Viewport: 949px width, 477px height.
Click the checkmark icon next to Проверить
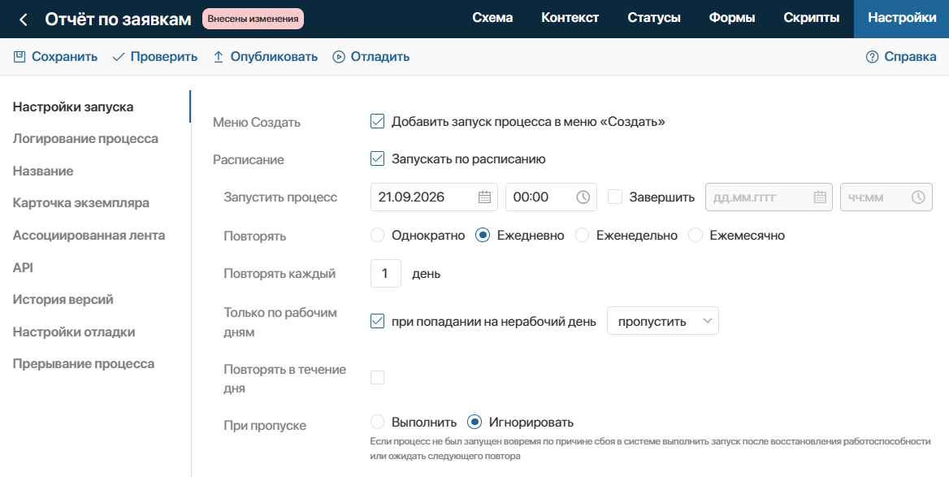[x=119, y=57]
